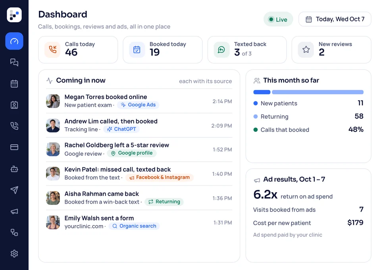The image size is (381, 270).
Task: Click the Calls that booked green legend dot
Action: coord(255,130)
